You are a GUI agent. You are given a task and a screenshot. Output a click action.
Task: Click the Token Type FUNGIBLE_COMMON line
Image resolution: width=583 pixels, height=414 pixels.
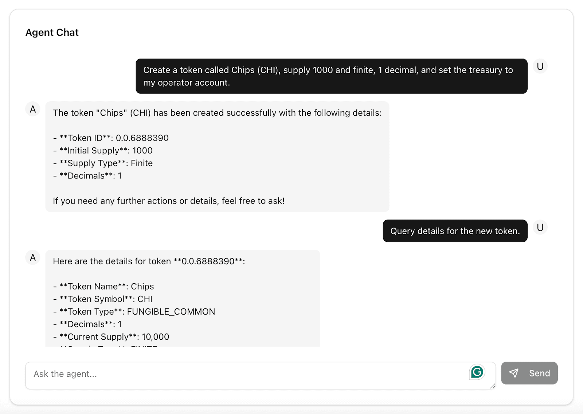pos(134,312)
